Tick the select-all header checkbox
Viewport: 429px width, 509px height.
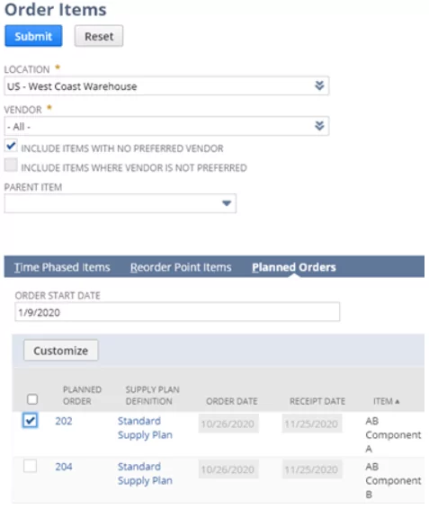tap(32, 399)
